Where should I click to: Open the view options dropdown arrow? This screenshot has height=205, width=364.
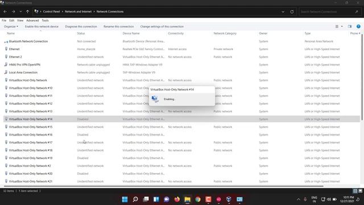tap(342, 27)
